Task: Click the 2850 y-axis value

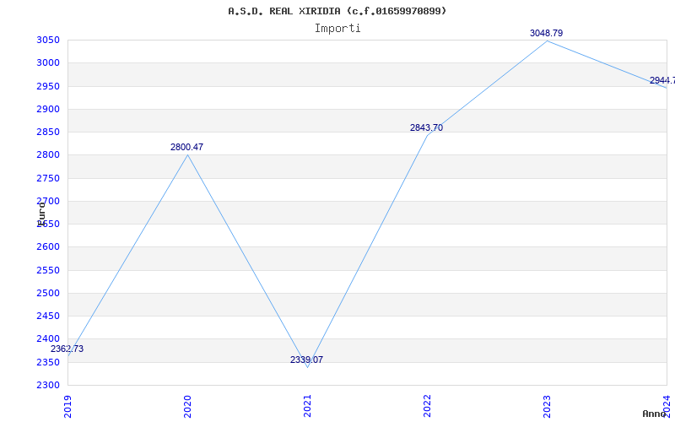Action: (48, 133)
